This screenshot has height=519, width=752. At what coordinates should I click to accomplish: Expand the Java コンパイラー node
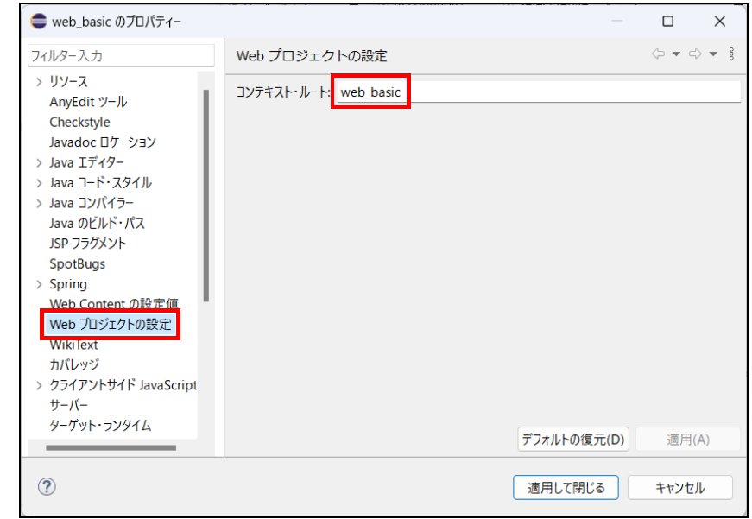(x=39, y=203)
